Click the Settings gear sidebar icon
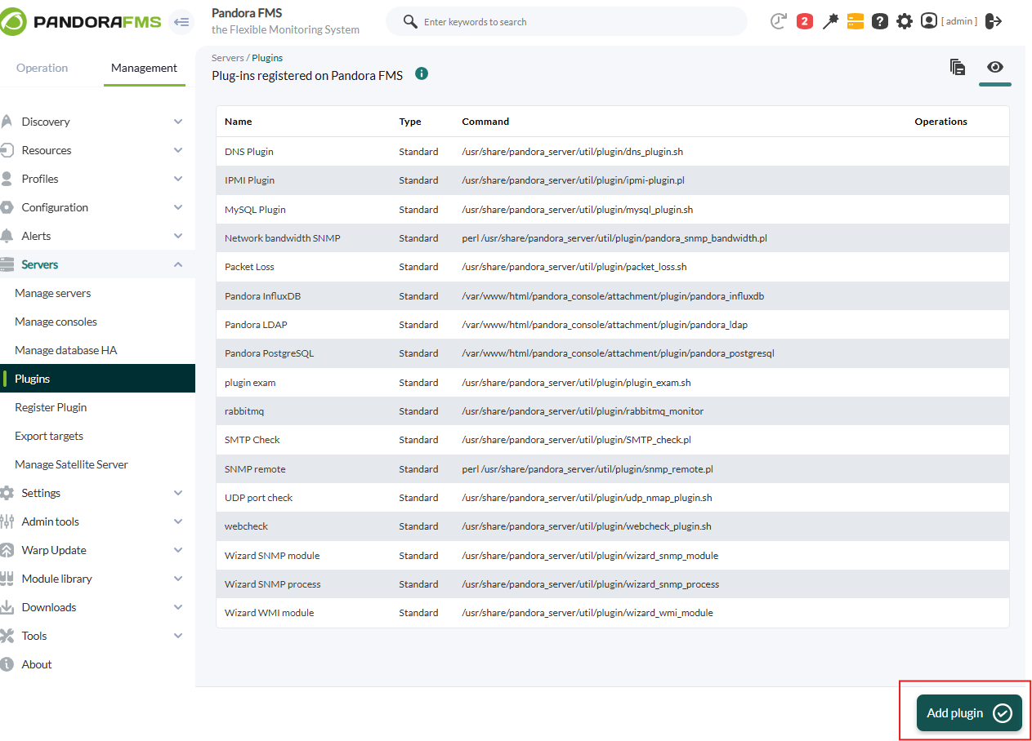This screenshot has width=1032, height=741. click(x=7, y=493)
